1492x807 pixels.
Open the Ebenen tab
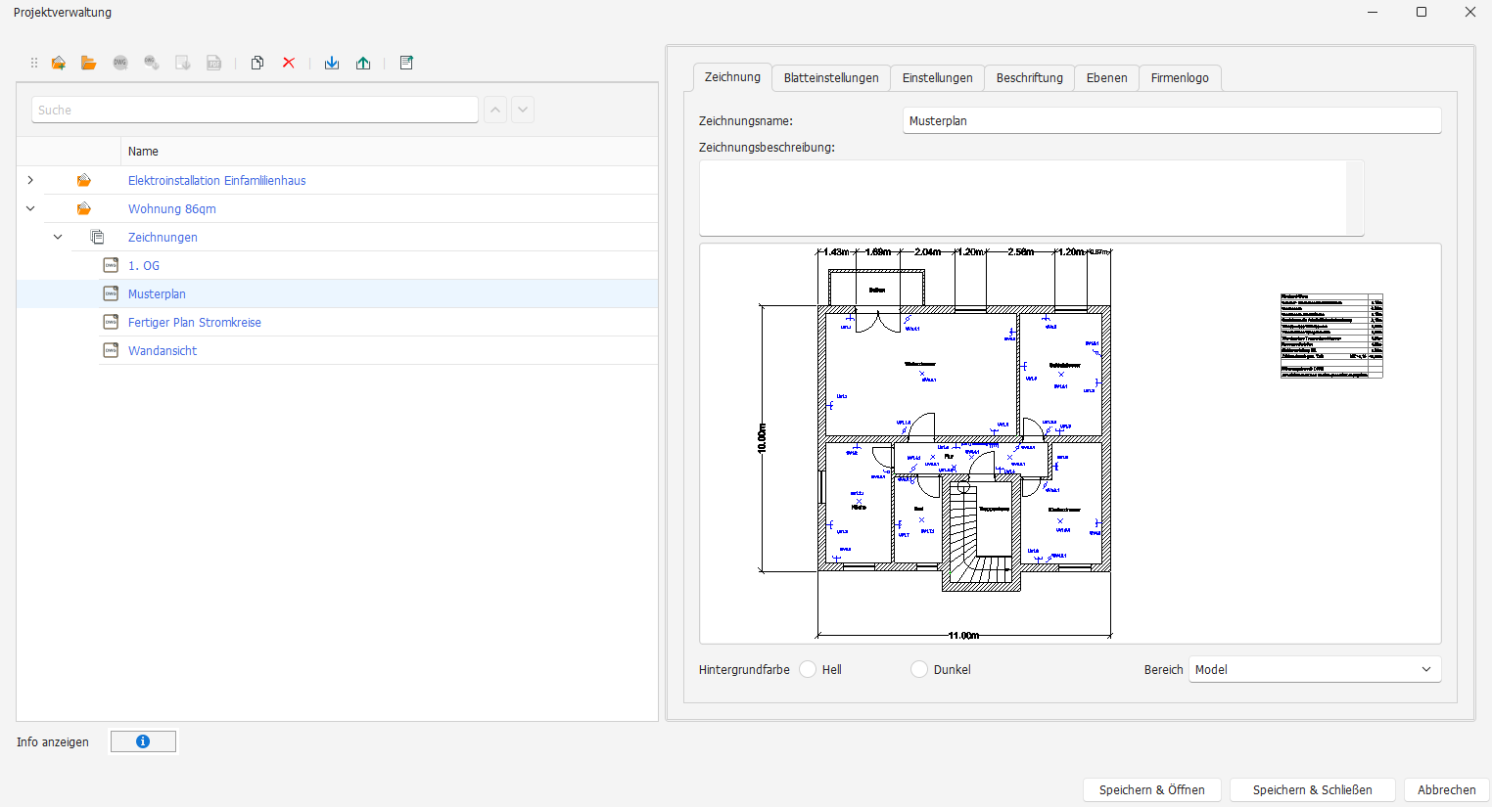1107,78
